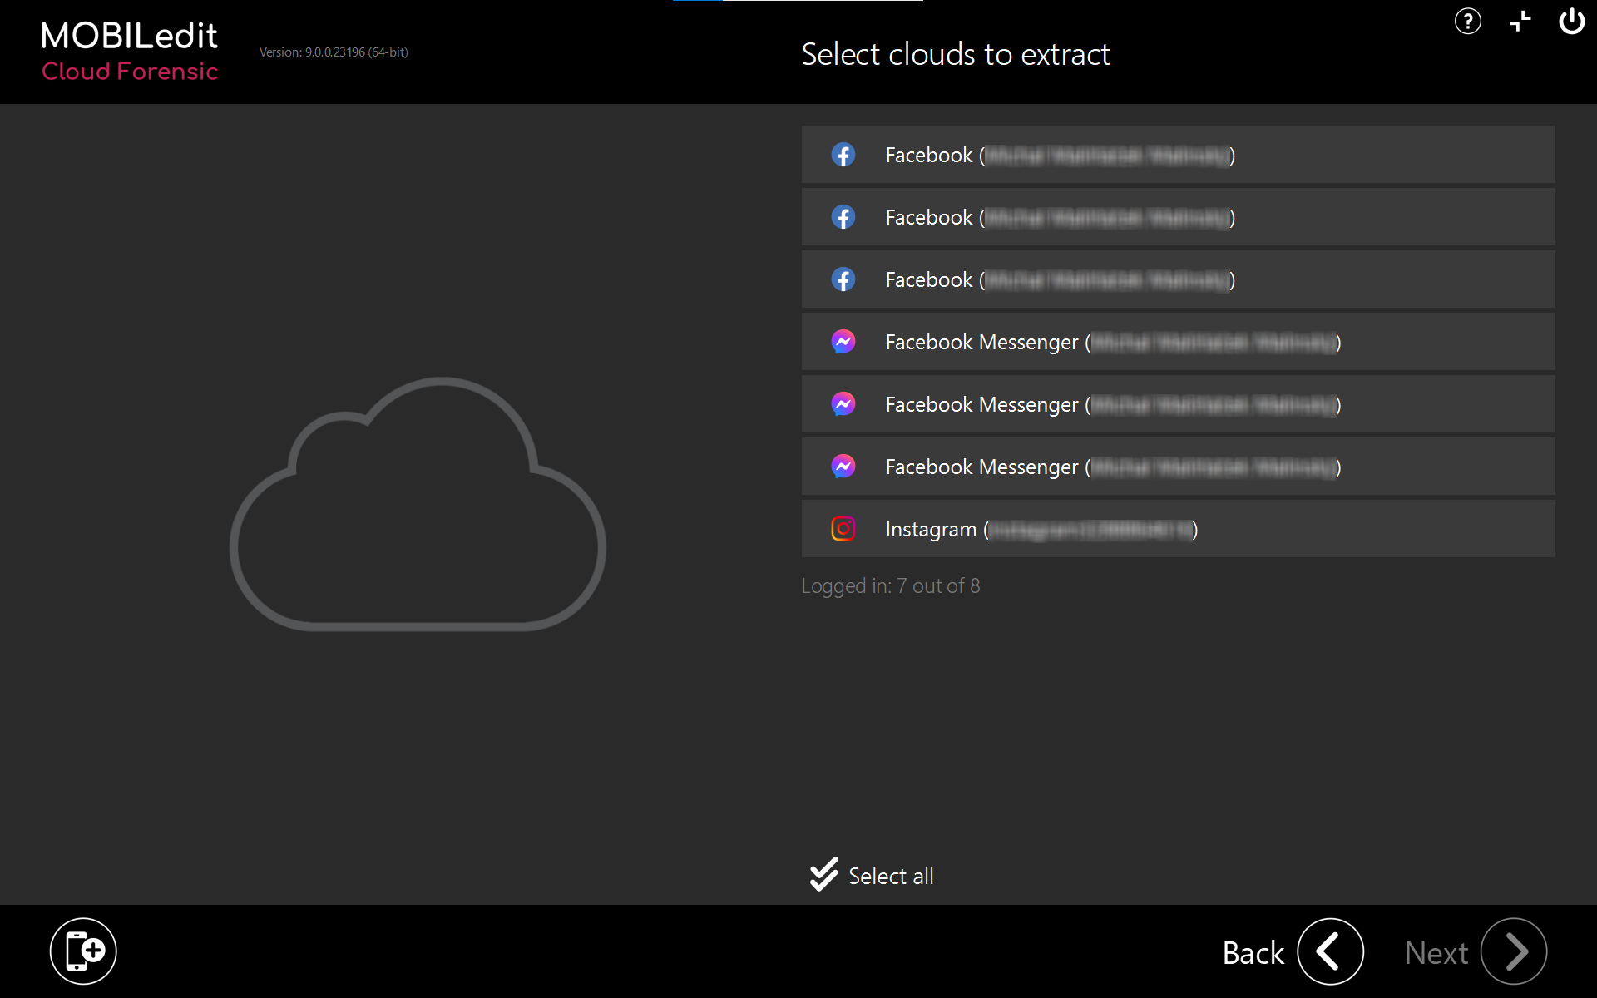Image resolution: width=1597 pixels, height=998 pixels.
Task: Toggle the Instagram account selection
Action: [x=1177, y=528]
